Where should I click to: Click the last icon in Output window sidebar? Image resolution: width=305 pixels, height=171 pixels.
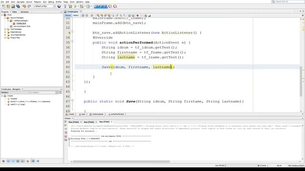click(x=66, y=140)
